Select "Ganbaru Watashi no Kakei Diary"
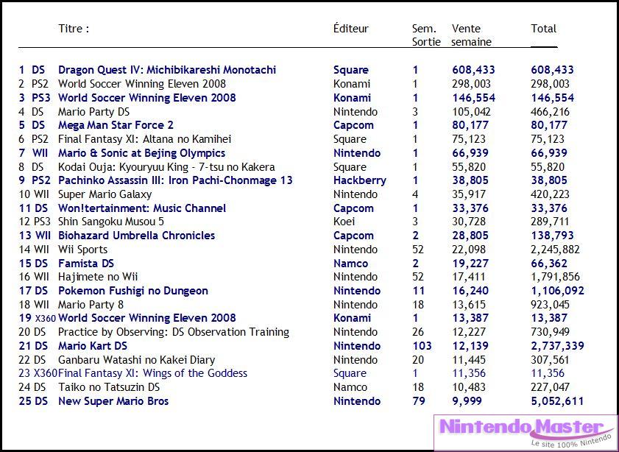The image size is (619, 452). point(137,360)
